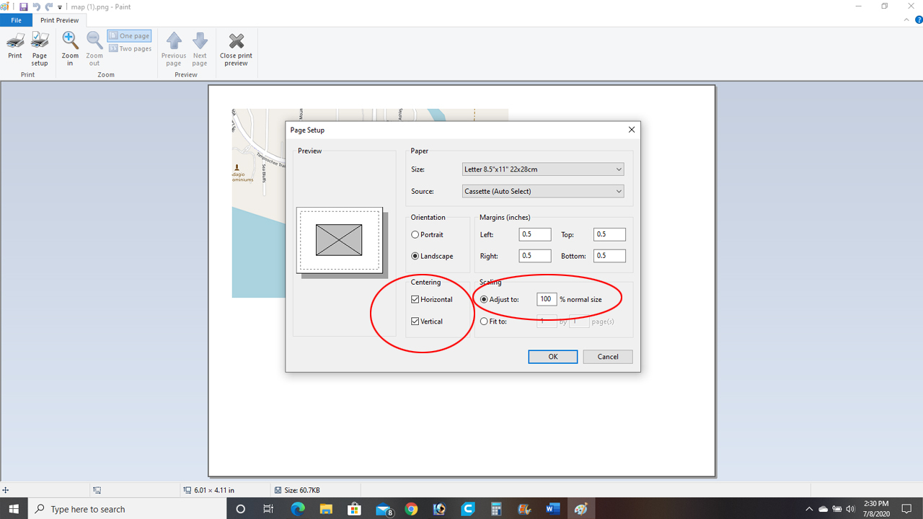
Task: Cancel the Page Setup dialog
Action: tap(608, 357)
